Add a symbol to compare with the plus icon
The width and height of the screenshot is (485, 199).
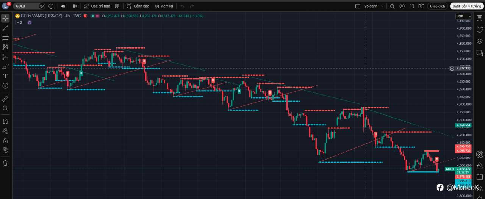(51, 6)
